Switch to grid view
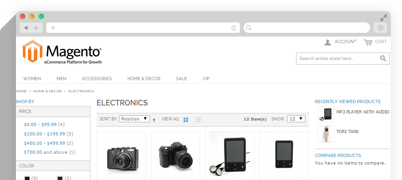Screen dimensions: 402x180 (186, 120)
